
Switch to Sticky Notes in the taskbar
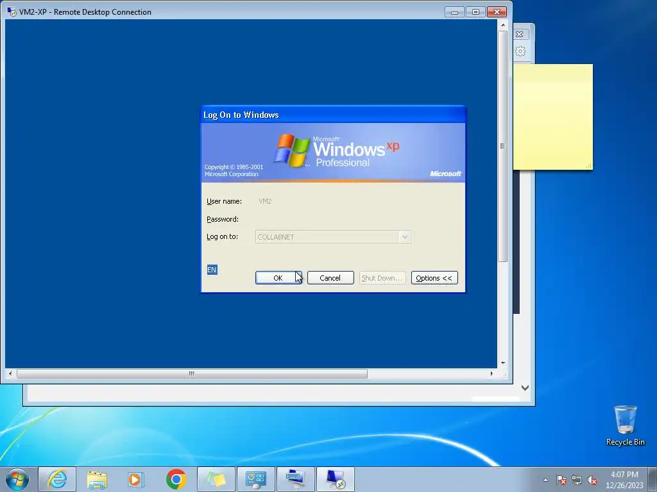216,479
